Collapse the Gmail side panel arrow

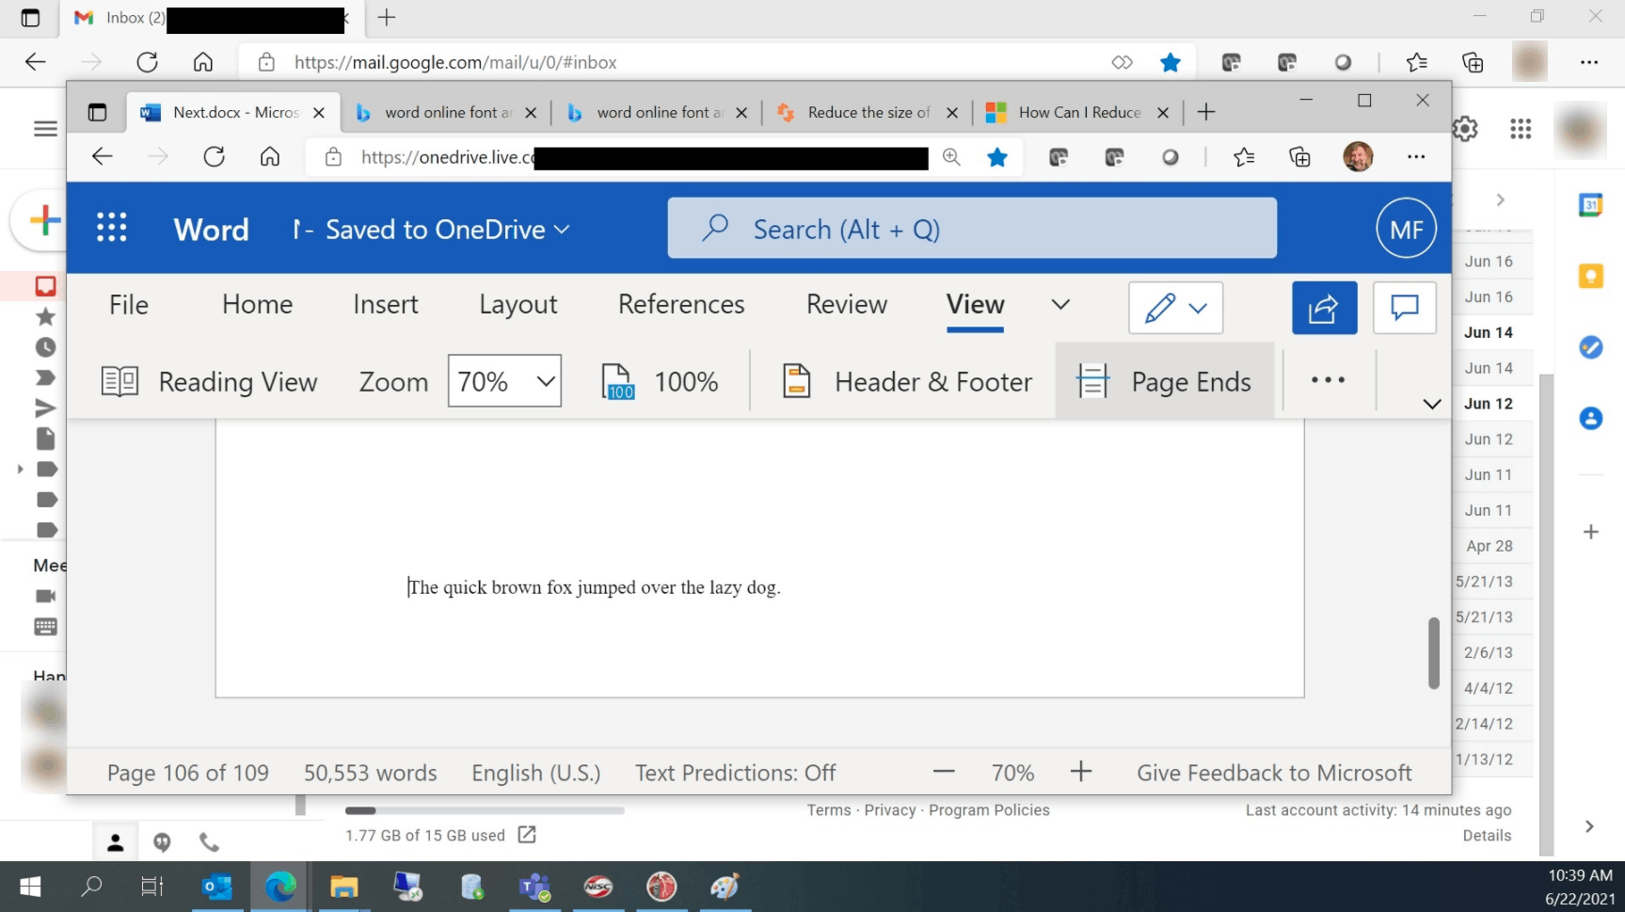[1589, 826]
